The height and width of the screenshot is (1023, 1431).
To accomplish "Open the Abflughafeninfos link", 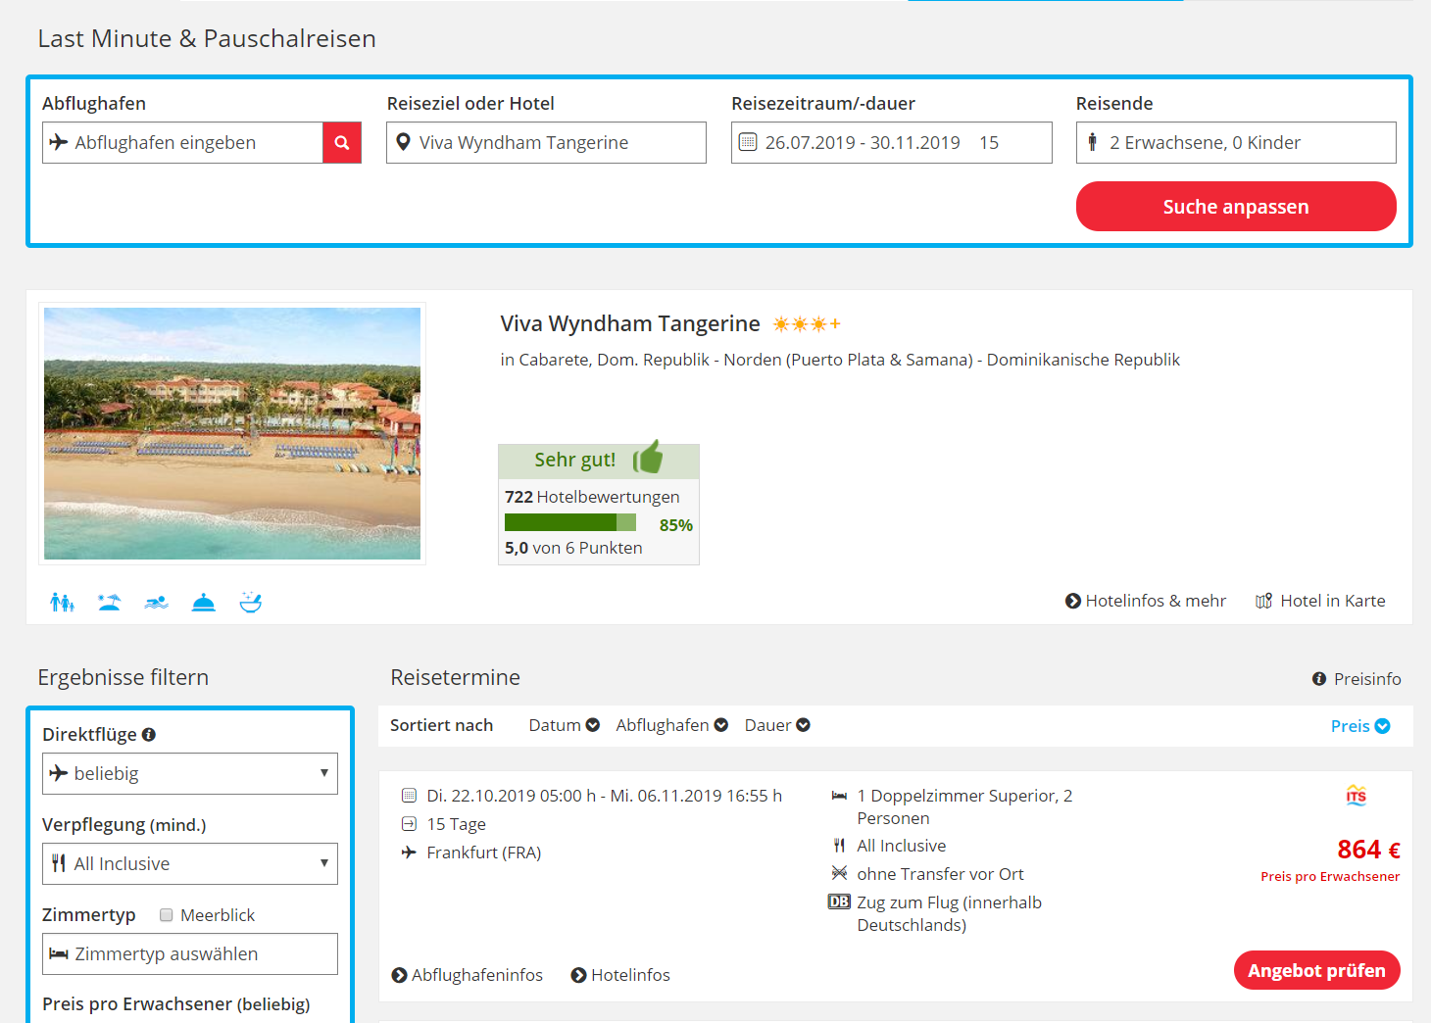I will [x=467, y=975].
